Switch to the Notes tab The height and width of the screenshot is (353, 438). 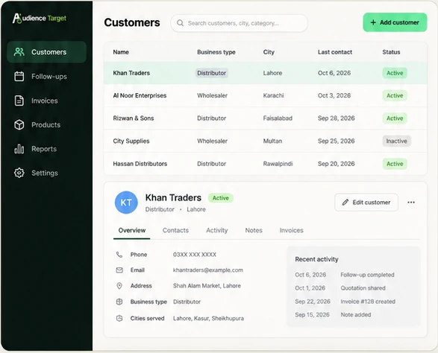(x=254, y=230)
